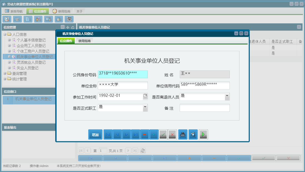The height and width of the screenshot is (172, 305).
Task: Click the page number field in pager
Action: tap(103, 151)
